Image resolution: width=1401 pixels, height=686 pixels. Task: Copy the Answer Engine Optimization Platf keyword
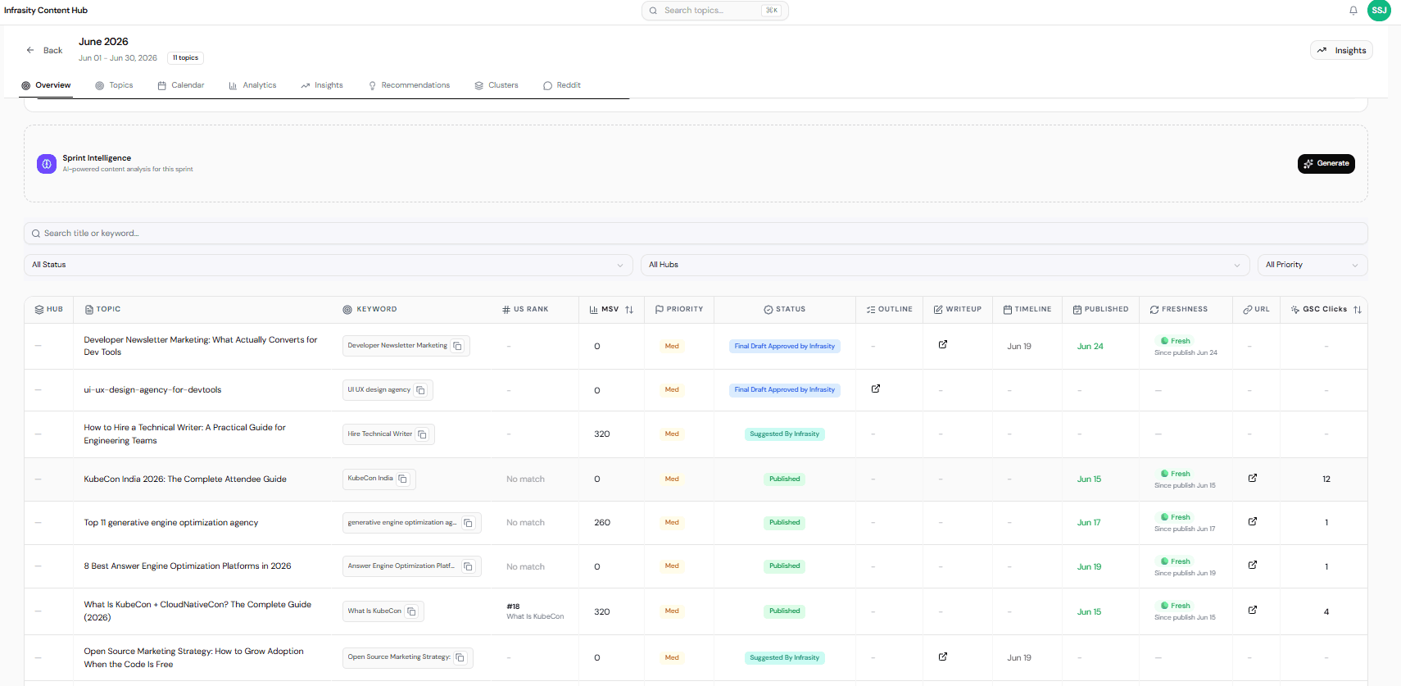click(469, 566)
